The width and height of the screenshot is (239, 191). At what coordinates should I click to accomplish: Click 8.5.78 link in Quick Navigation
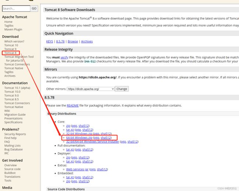(x=60, y=42)
